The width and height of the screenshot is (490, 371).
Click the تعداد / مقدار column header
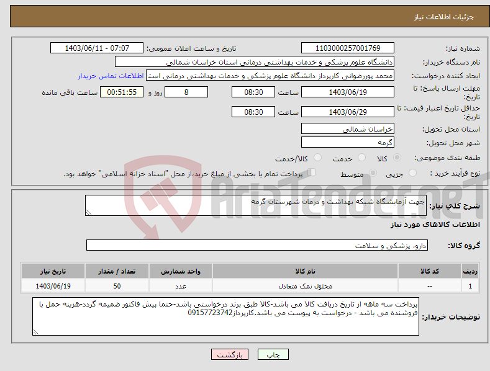coord(117,271)
